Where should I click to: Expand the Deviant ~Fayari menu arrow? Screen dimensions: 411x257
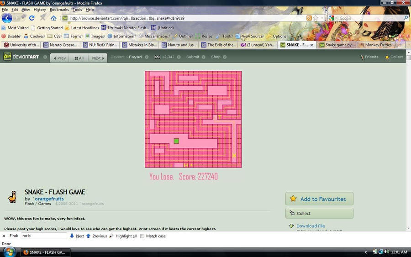coord(147,57)
